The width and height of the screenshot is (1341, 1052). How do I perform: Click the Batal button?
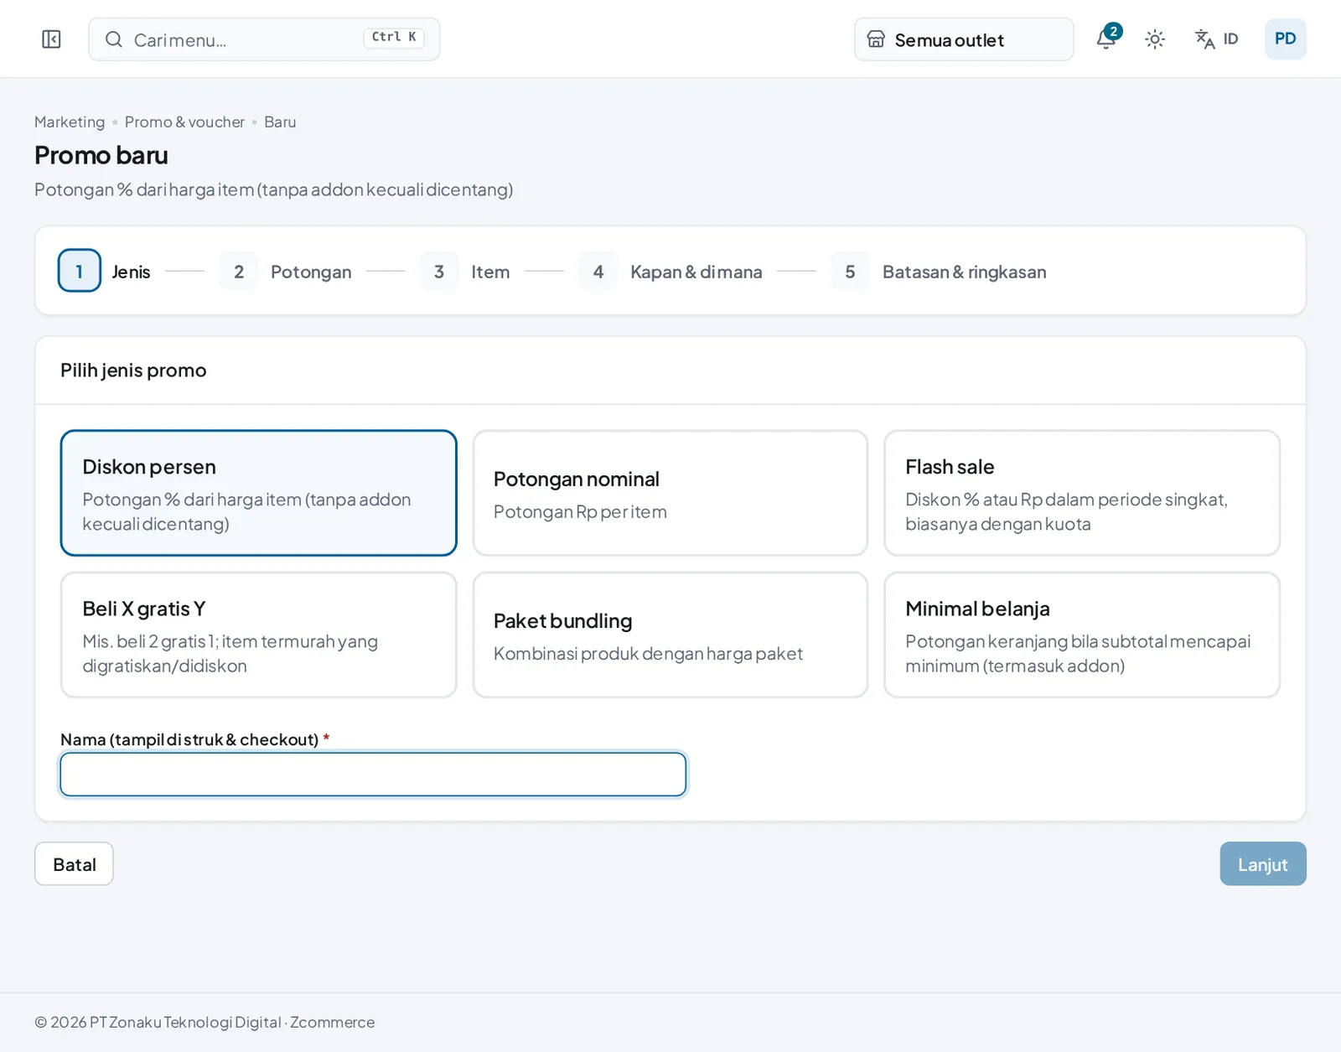point(74,864)
